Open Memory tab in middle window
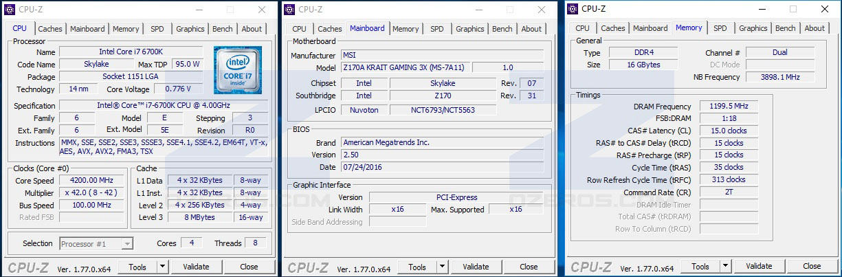842x277 pixels. [406, 29]
